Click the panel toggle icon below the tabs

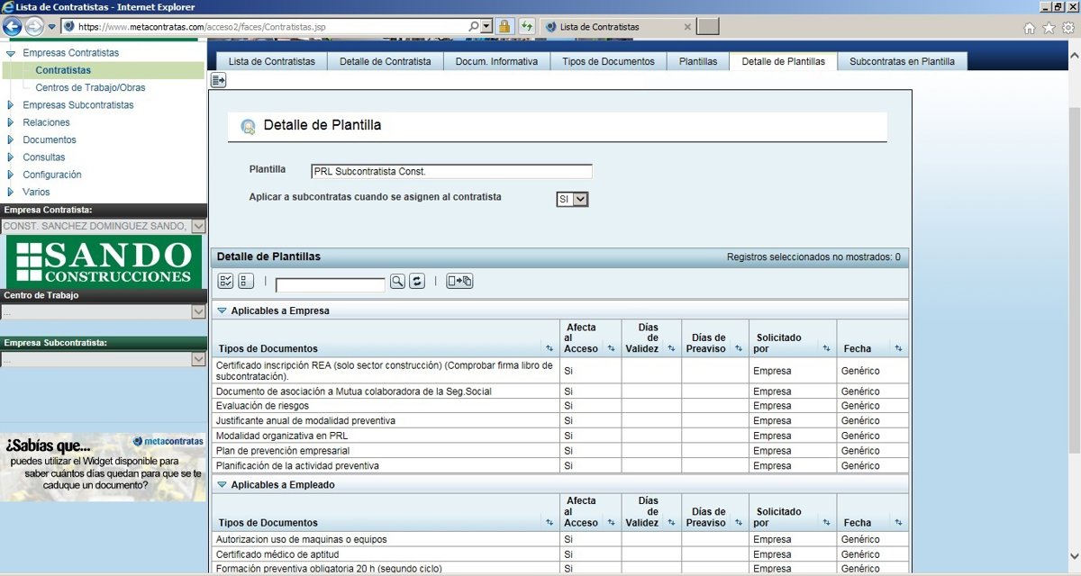(x=218, y=81)
